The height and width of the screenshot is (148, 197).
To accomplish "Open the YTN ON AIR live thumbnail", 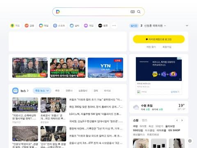I will tap(105, 67).
